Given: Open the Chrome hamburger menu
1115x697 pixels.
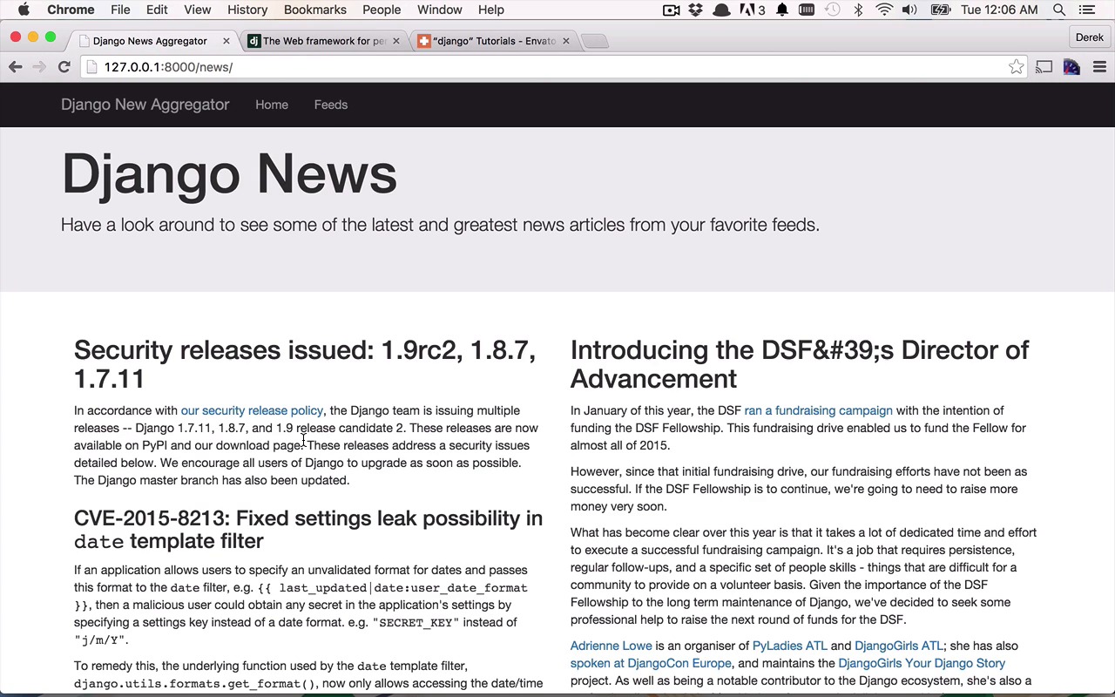Looking at the screenshot, I should click(x=1099, y=67).
